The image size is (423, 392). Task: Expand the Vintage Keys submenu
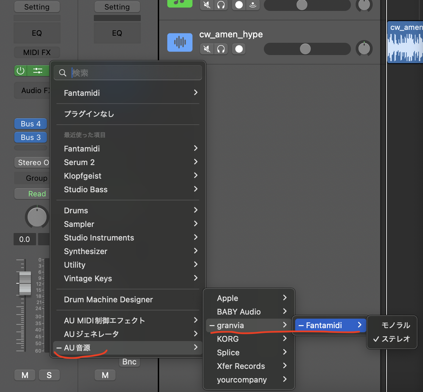click(x=88, y=278)
